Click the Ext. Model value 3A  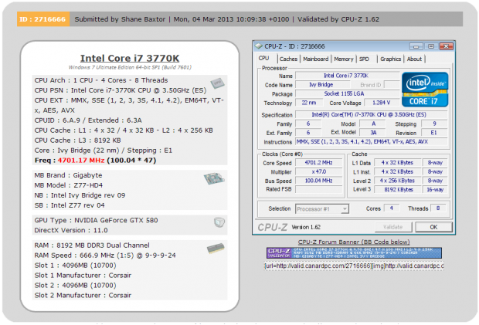pyautogui.click(x=373, y=133)
